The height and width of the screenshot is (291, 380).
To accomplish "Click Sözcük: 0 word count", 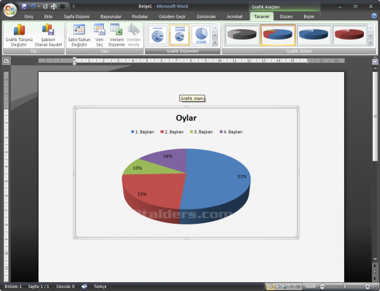I will point(66,286).
